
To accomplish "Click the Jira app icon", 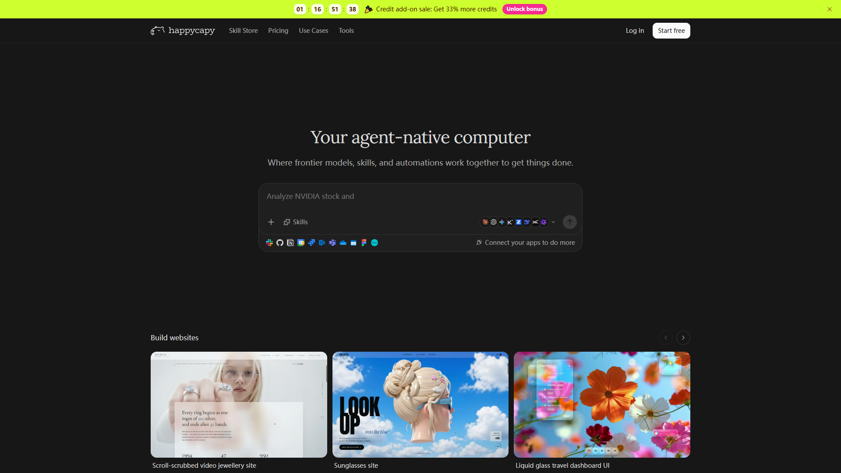I will tap(311, 243).
